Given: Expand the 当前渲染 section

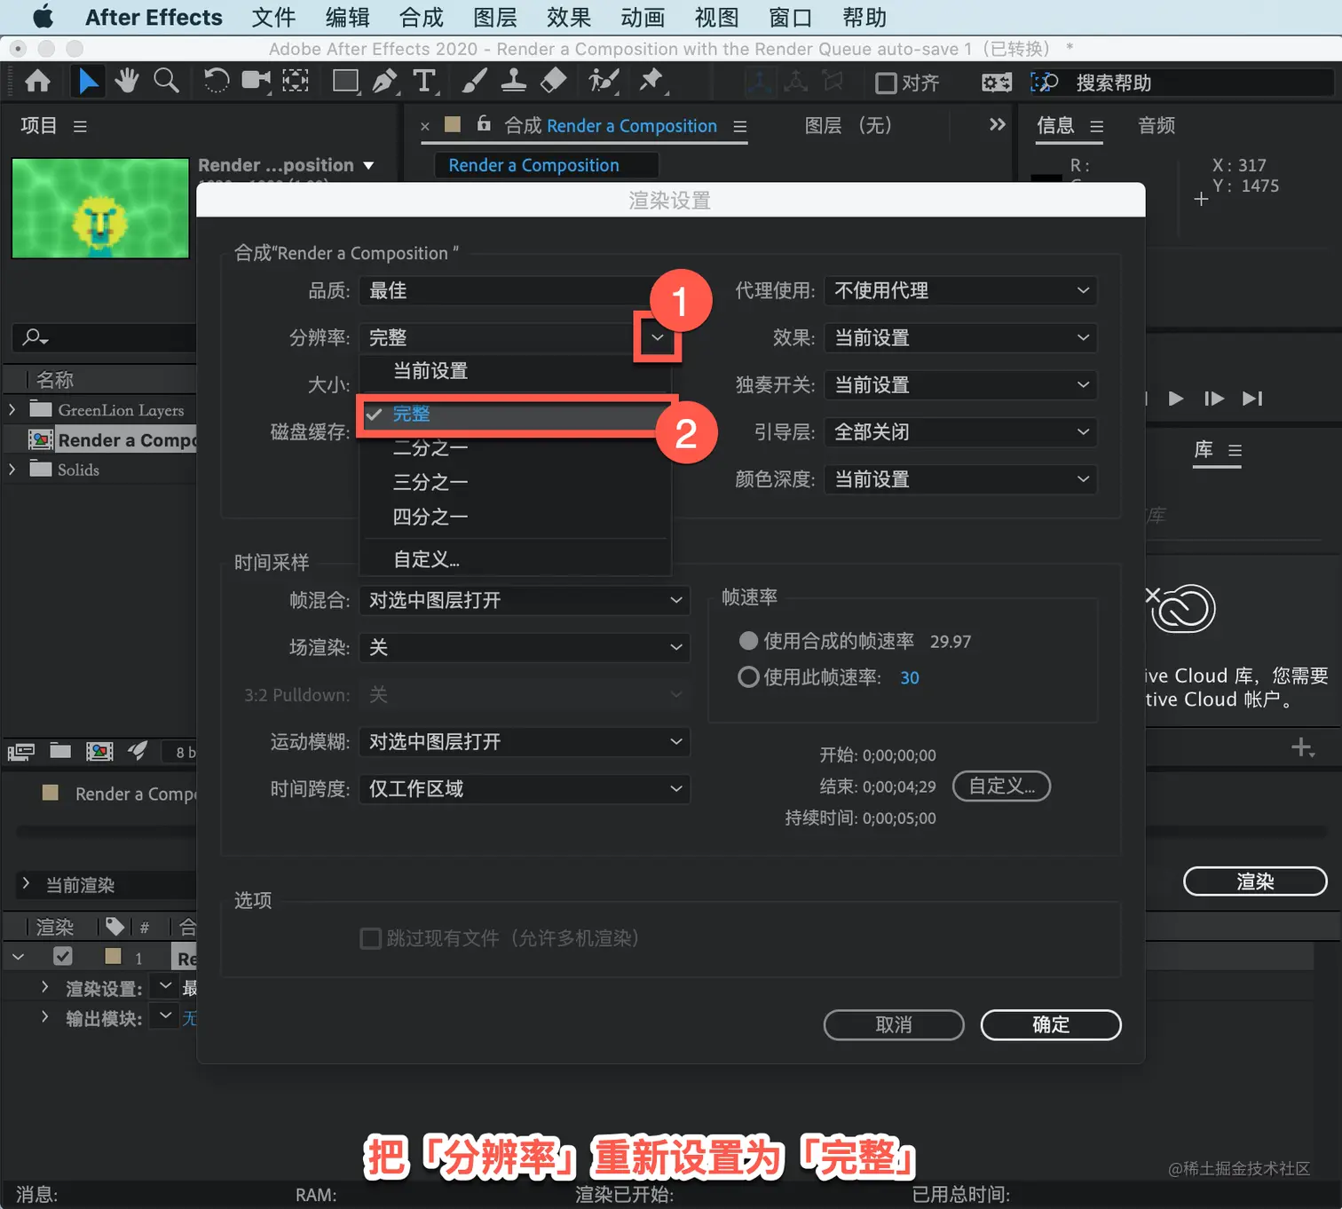Looking at the screenshot, I should [x=26, y=883].
